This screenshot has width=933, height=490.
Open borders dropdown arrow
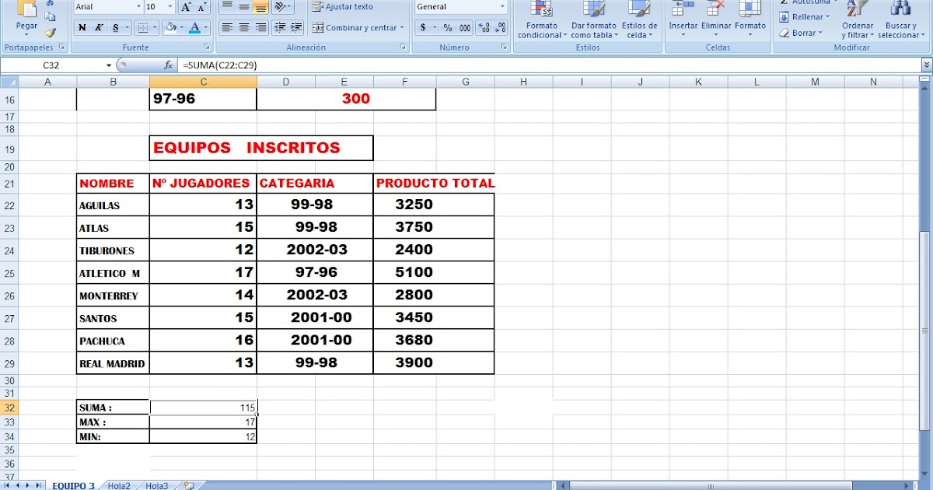coord(154,28)
